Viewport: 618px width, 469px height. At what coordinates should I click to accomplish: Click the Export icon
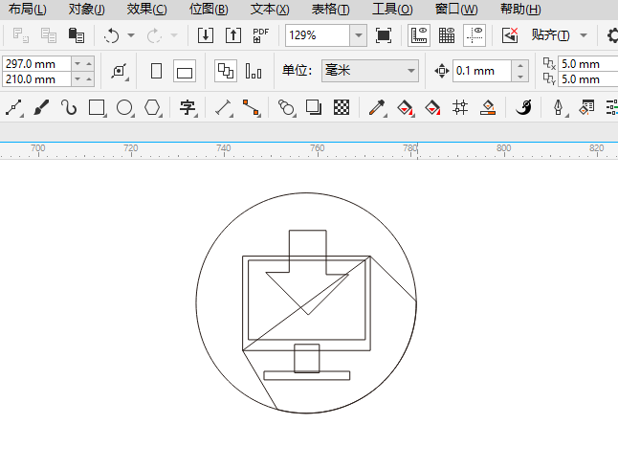233,35
